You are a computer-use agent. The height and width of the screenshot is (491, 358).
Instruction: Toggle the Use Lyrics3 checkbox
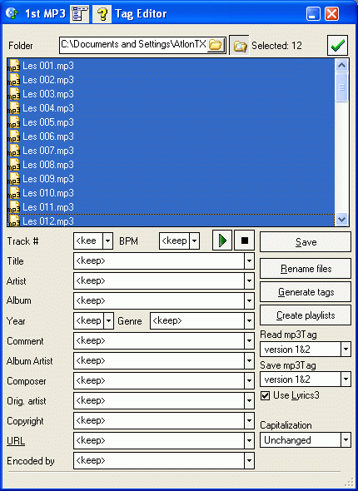pos(266,396)
